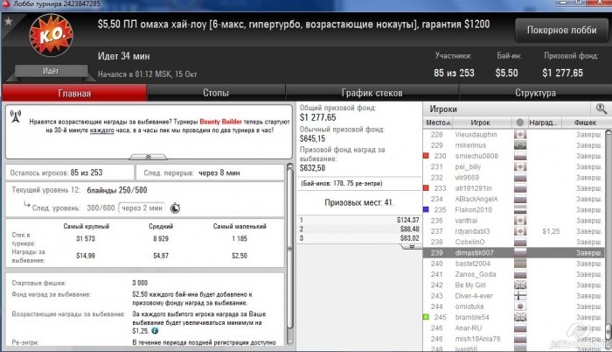Open the График стеков tab
Image resolution: width=612 pixels, height=352 pixels.
(372, 93)
